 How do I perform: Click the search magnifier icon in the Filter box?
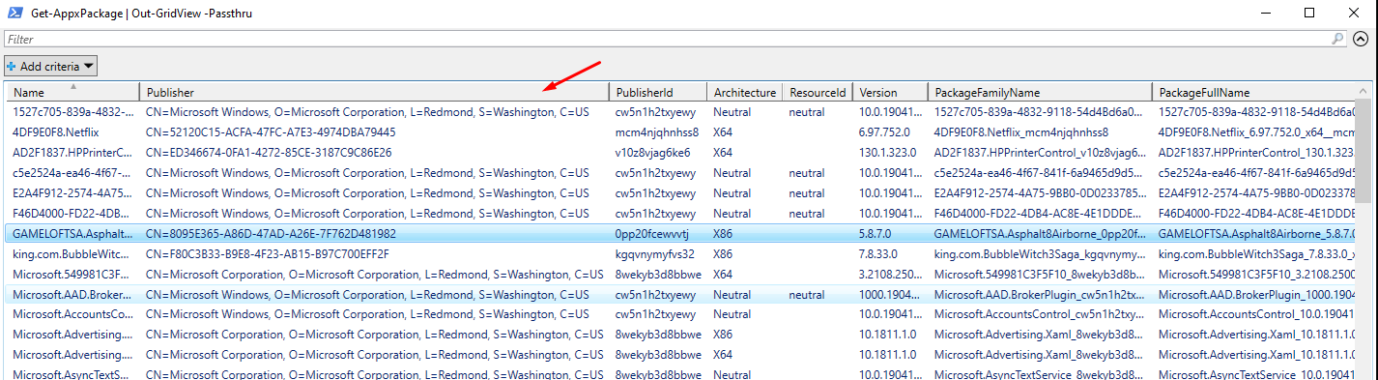1338,40
